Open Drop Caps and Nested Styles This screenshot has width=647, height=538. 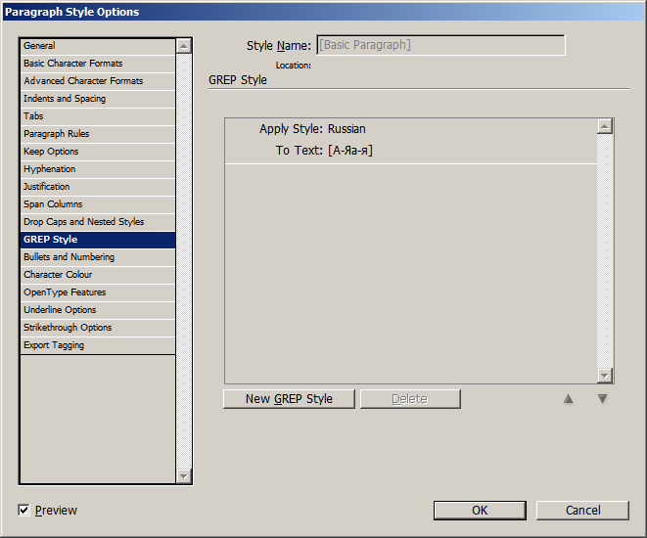98,222
